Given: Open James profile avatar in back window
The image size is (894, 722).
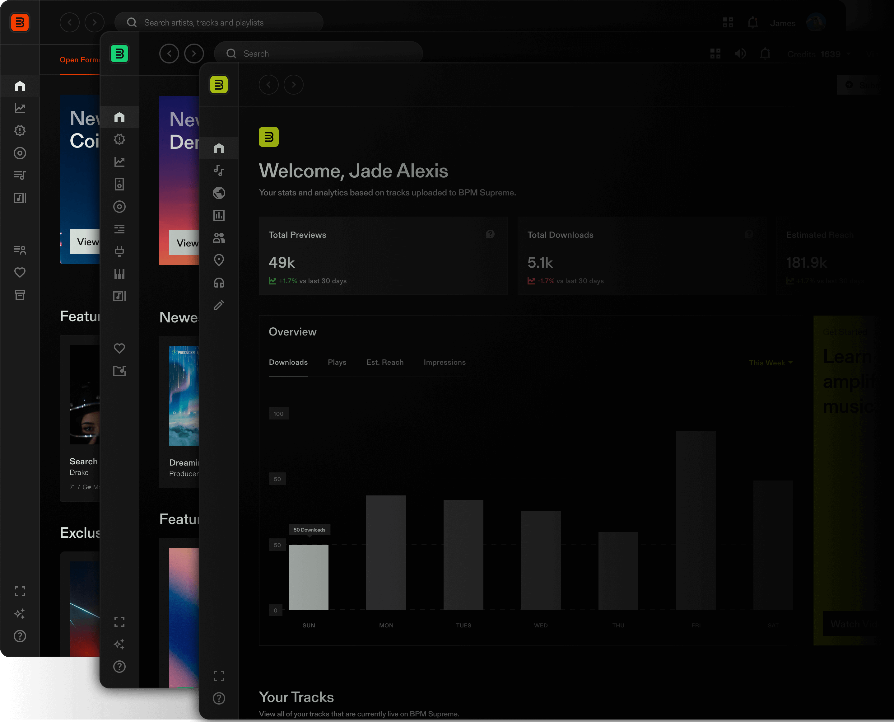Looking at the screenshot, I should click(x=816, y=22).
